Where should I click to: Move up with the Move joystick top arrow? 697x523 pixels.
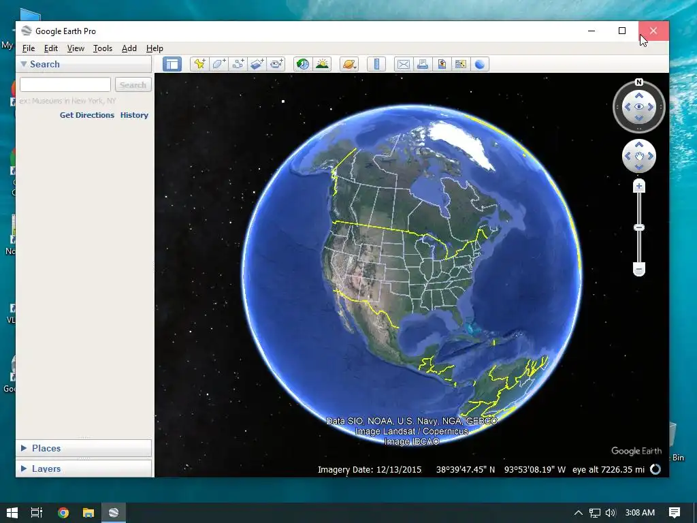click(x=638, y=144)
